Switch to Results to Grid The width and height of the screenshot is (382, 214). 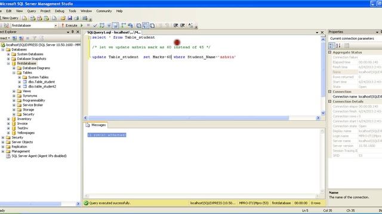tap(146, 26)
